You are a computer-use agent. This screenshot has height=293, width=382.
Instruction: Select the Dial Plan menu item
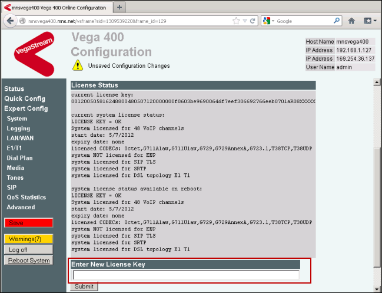click(x=19, y=158)
